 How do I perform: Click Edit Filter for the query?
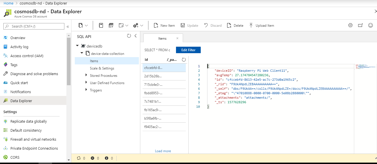[188, 50]
